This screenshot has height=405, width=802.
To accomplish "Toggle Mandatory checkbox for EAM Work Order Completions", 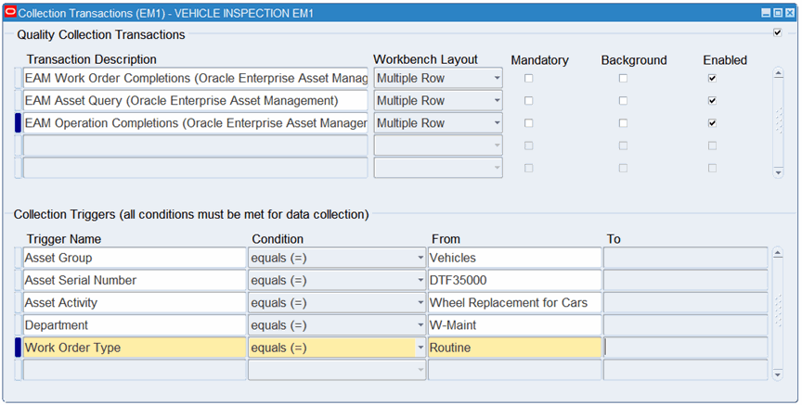I will click(x=529, y=79).
